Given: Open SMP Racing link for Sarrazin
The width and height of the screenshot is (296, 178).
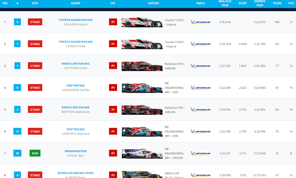Looking at the screenshot, I should point(75,129).
